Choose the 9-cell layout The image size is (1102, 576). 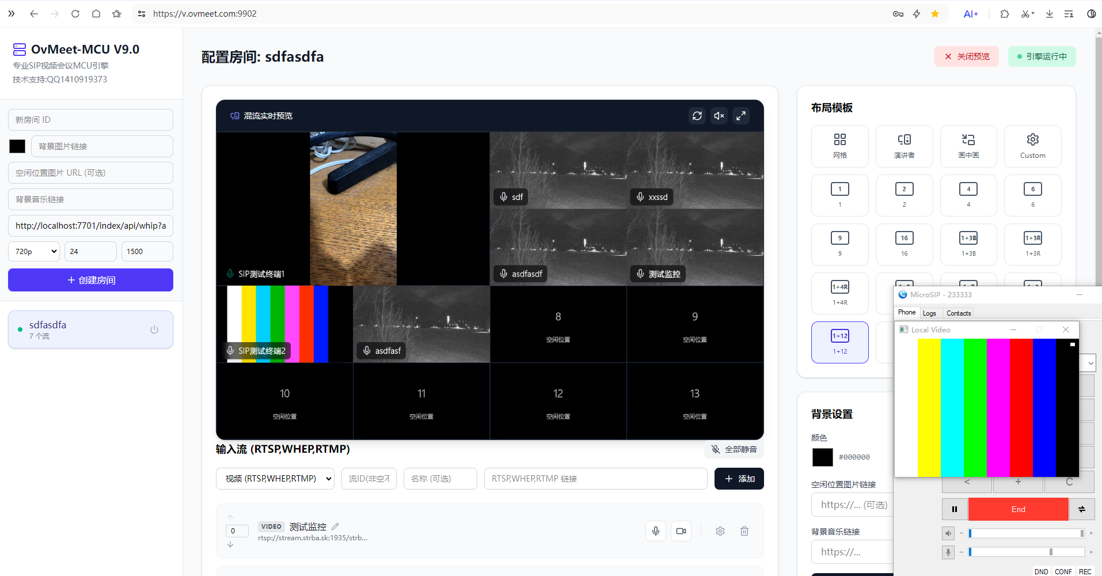click(x=840, y=244)
